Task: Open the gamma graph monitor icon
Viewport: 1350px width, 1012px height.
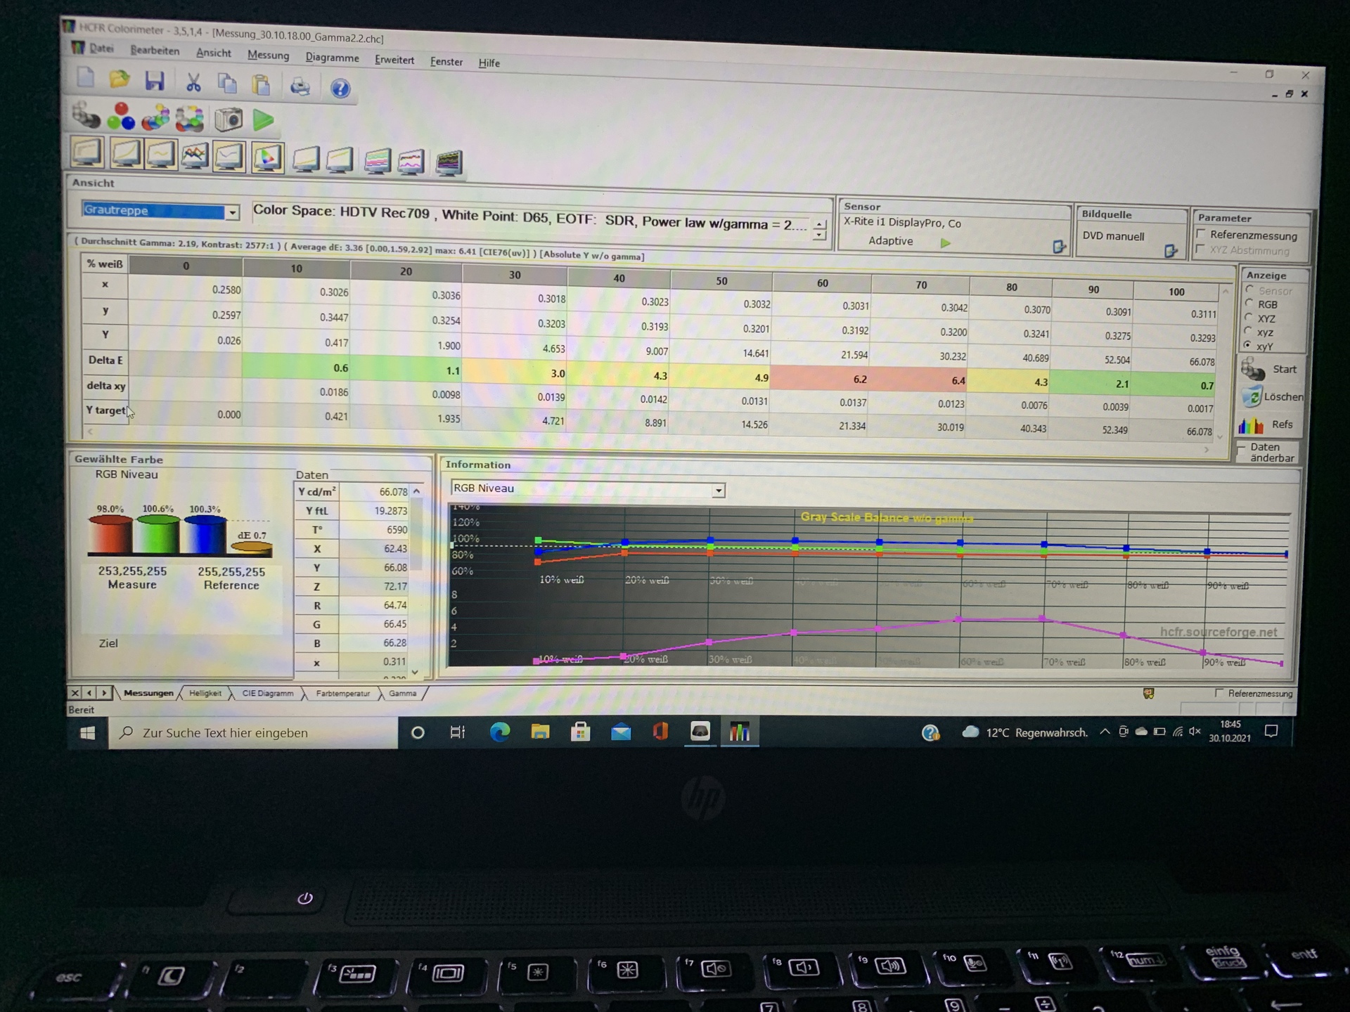Action: (x=161, y=155)
